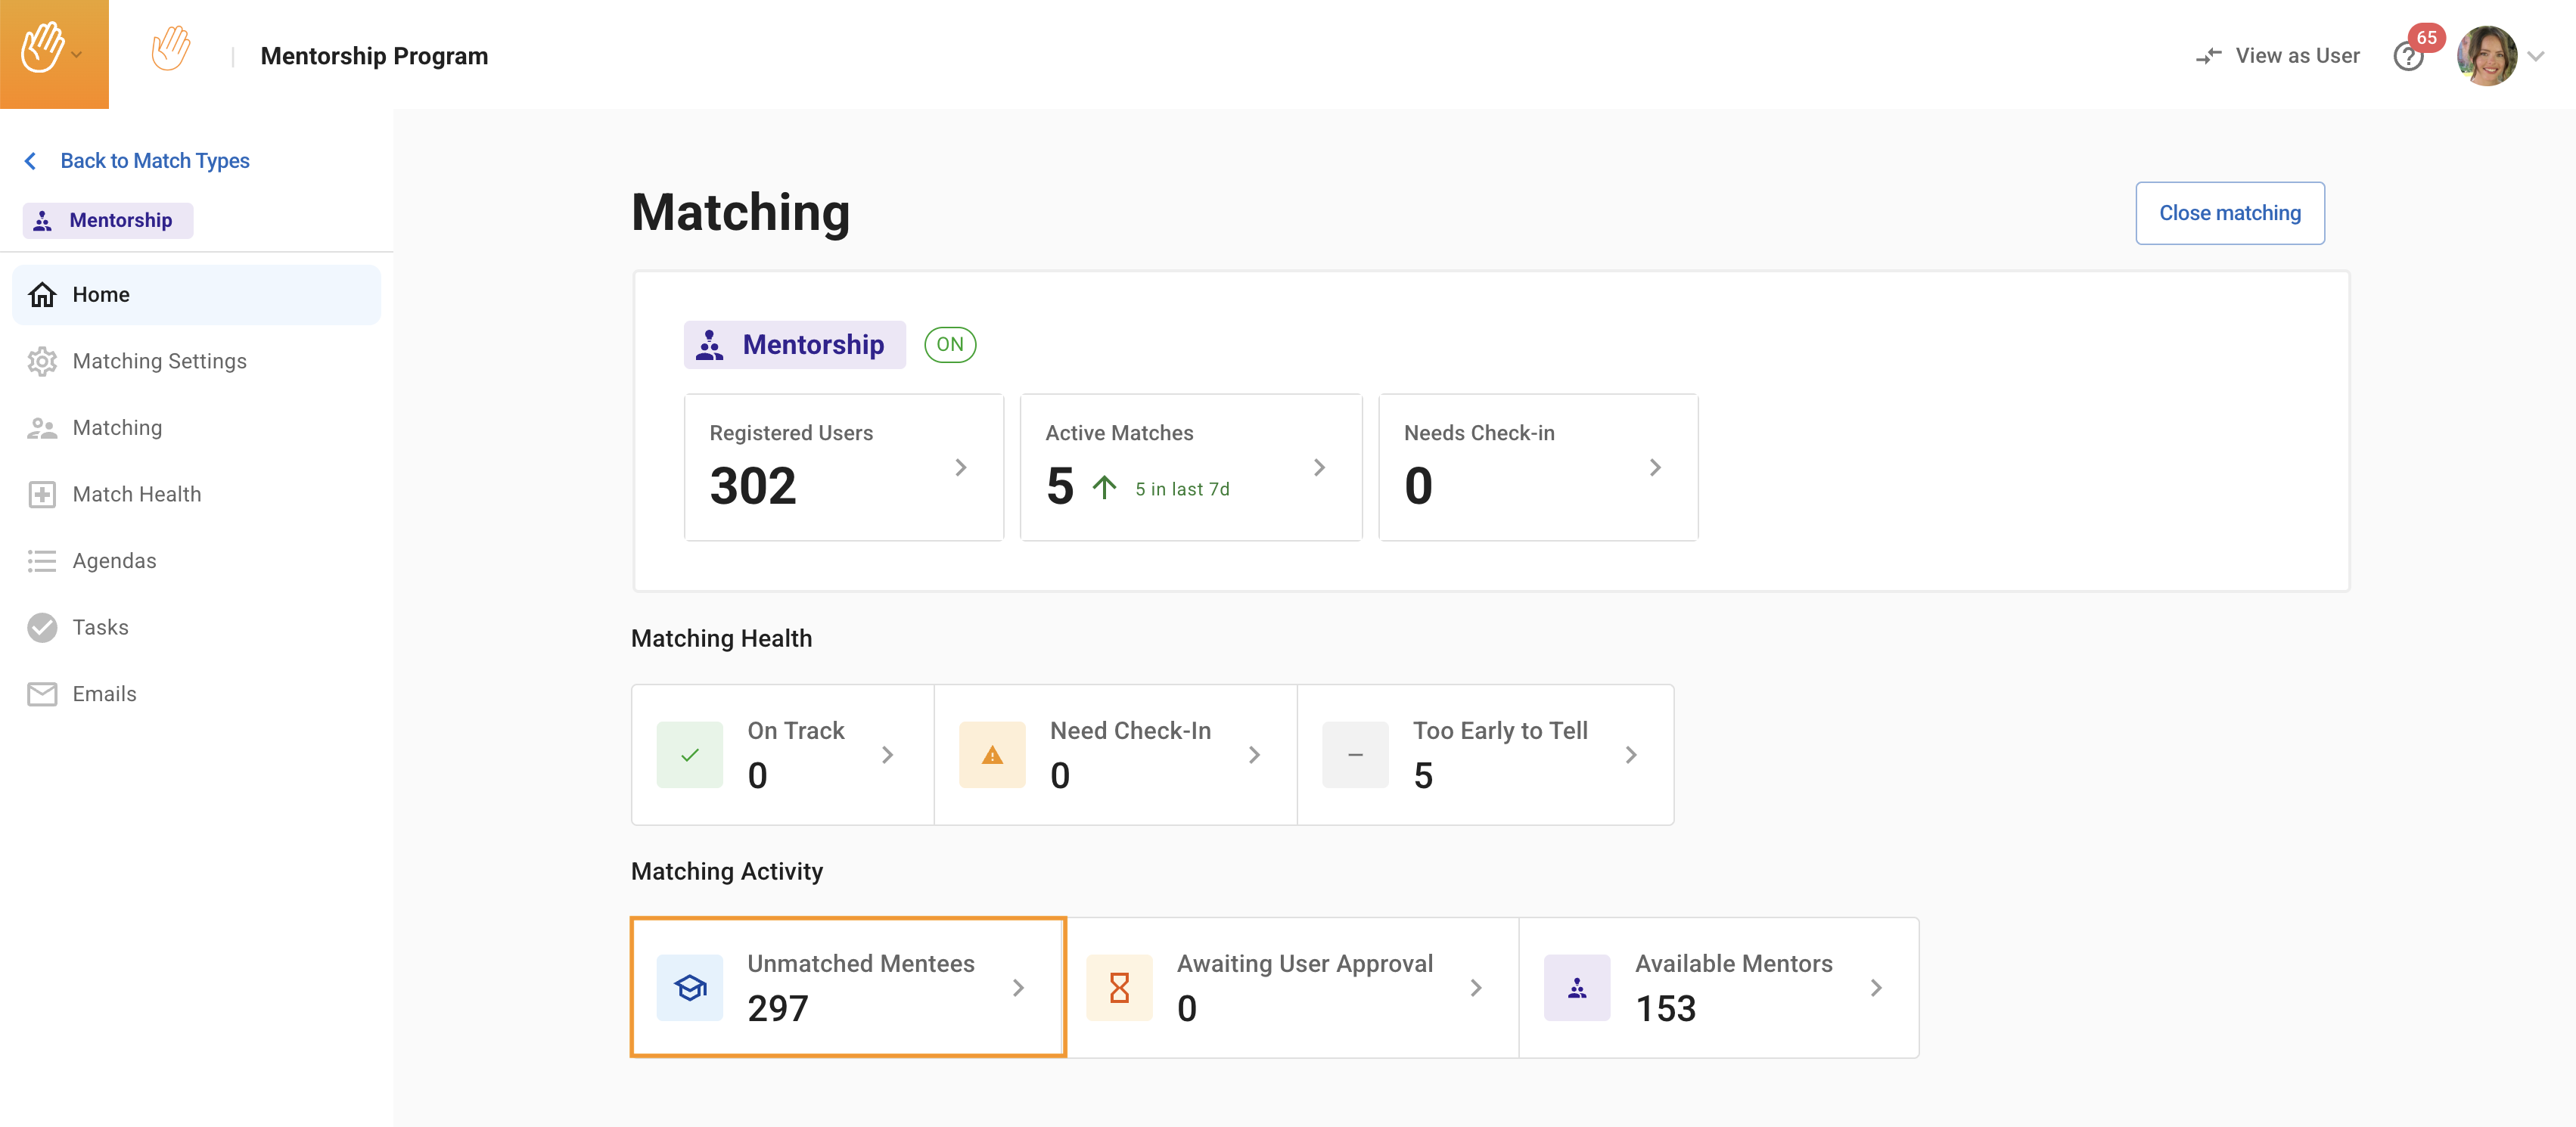Expand the Available Mentors chevron
Viewport: 2576px width, 1127px height.
[x=1875, y=988]
